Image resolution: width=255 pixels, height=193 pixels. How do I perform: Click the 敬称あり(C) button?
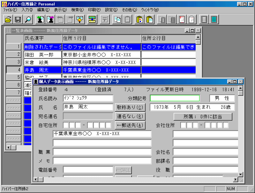coord(130,107)
